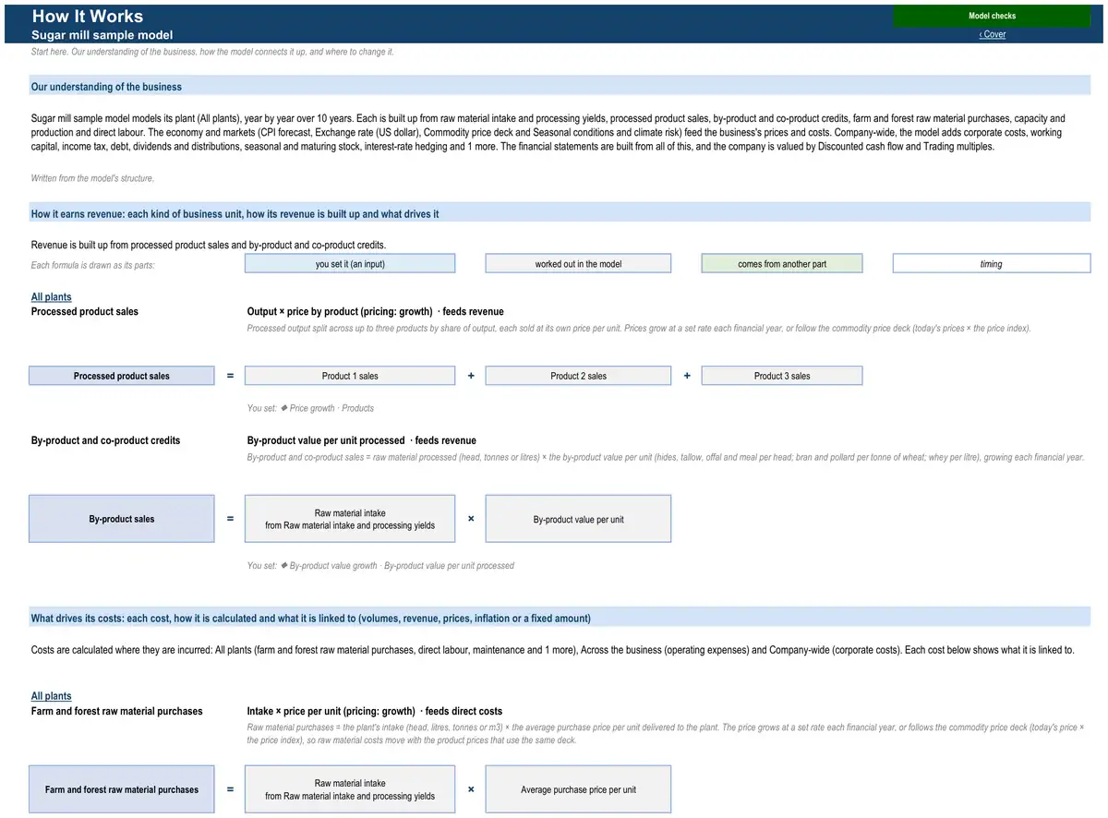The height and width of the screenshot is (818, 1108).
Task: Select the 'timing' legend box
Action: click(x=992, y=264)
